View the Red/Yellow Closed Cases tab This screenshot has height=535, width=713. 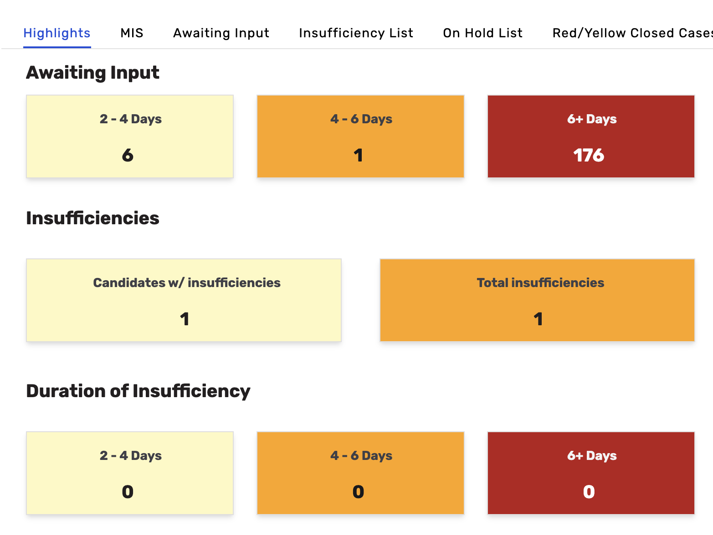click(632, 33)
